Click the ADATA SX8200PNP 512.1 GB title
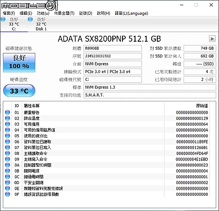The width and height of the screenshot is (219, 211). (109, 39)
